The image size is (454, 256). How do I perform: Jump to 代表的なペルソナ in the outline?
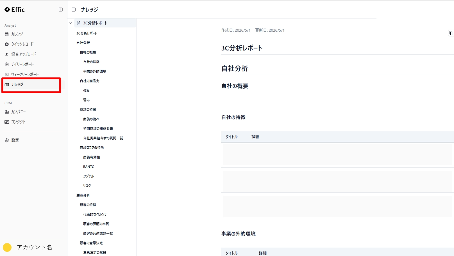95,215
